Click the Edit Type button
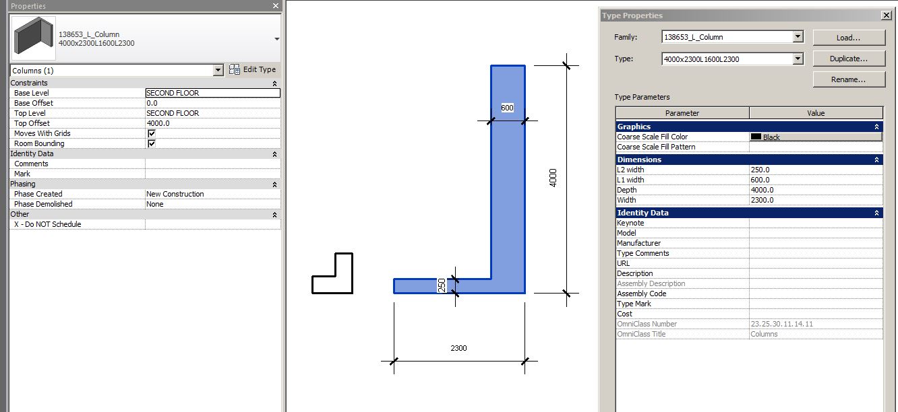Image resolution: width=898 pixels, height=412 pixels. tap(252, 69)
